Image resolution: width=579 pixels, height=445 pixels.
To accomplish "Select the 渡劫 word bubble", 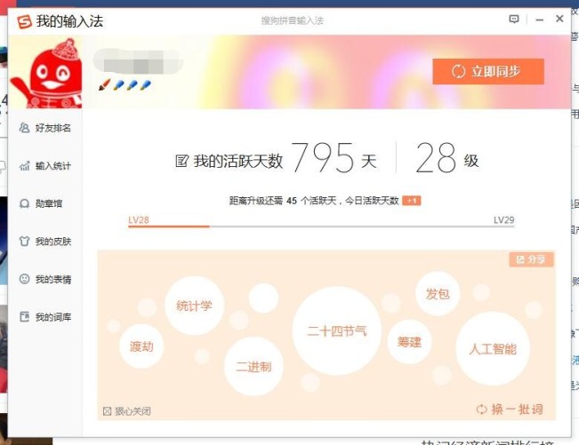I will (141, 346).
